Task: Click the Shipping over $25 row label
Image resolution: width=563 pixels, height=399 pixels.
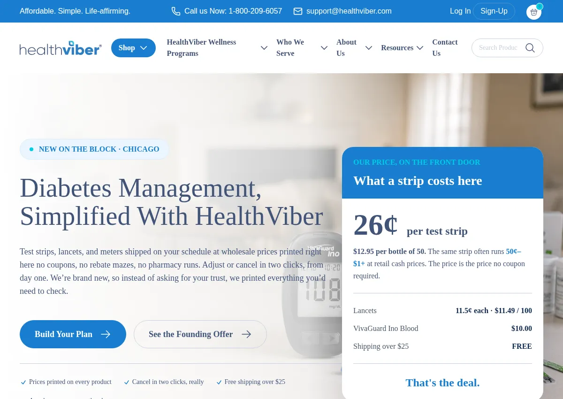Action: 381,346
